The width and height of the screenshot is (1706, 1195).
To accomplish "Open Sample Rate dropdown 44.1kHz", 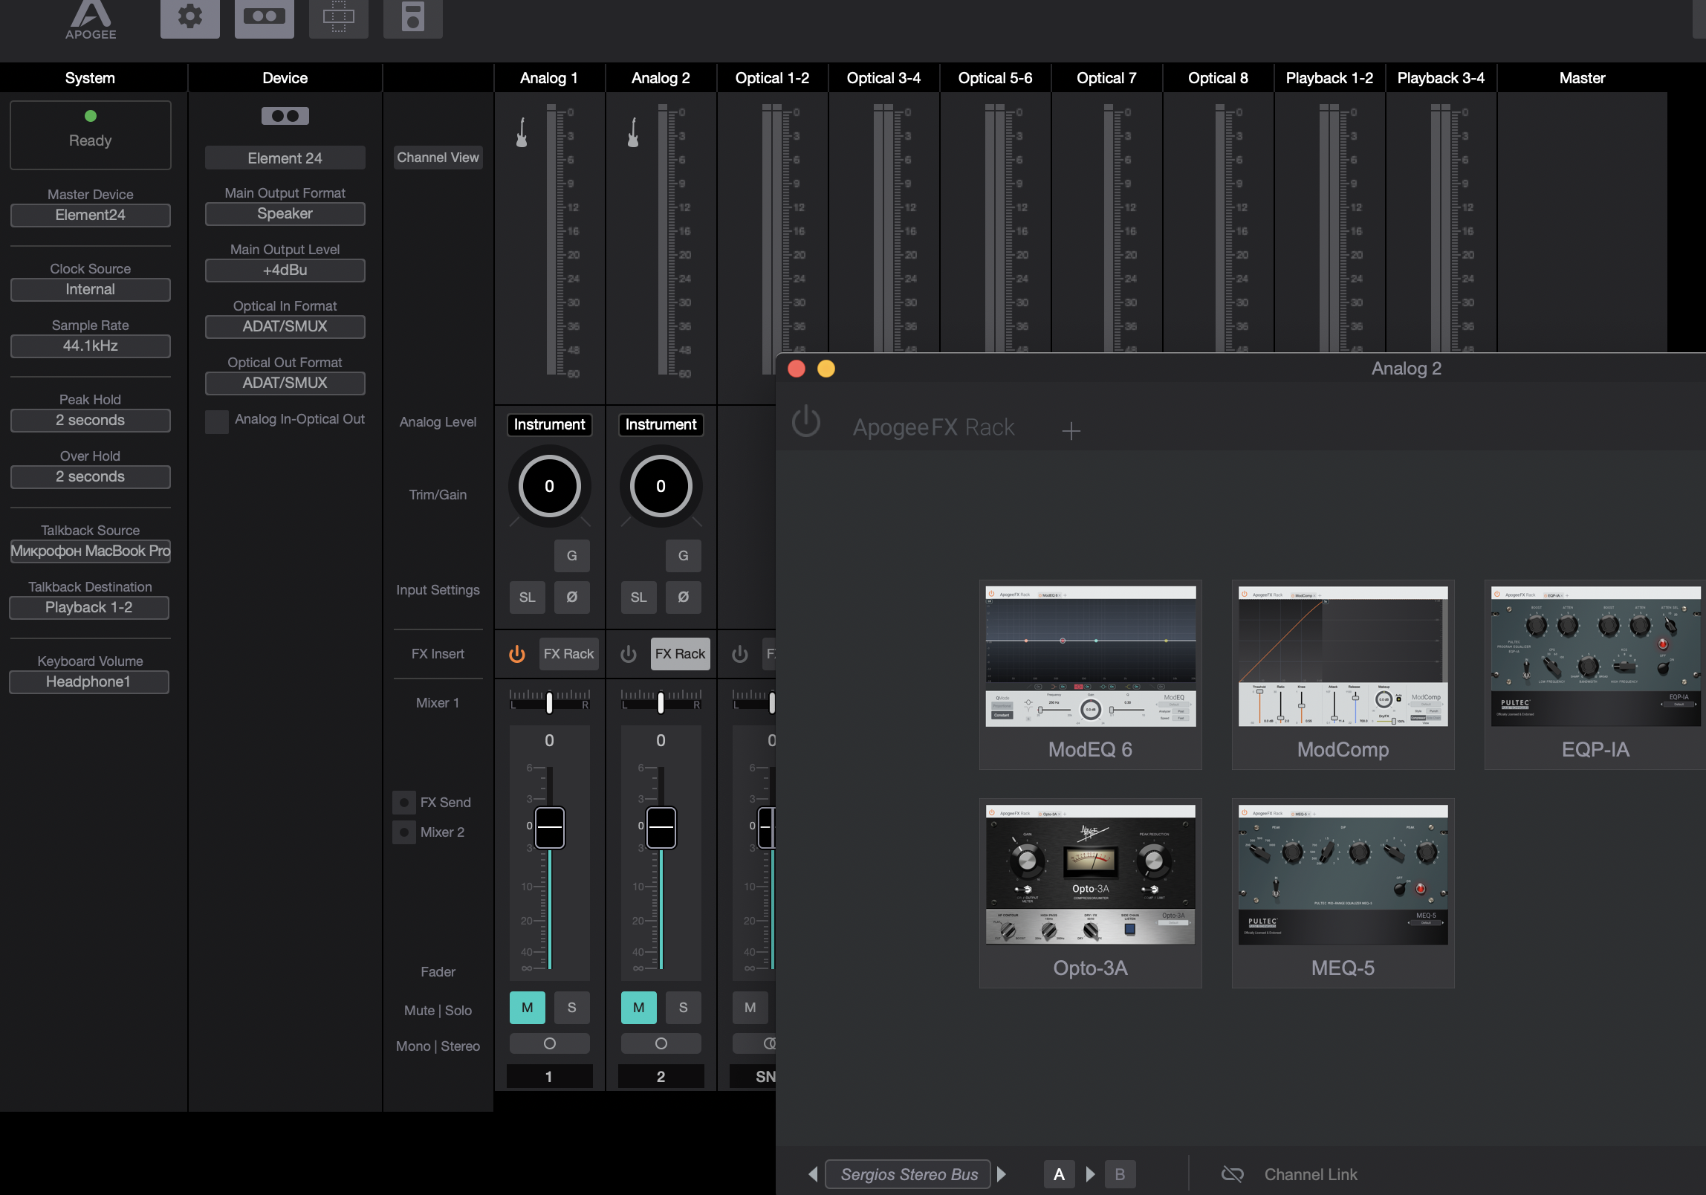I will (91, 346).
